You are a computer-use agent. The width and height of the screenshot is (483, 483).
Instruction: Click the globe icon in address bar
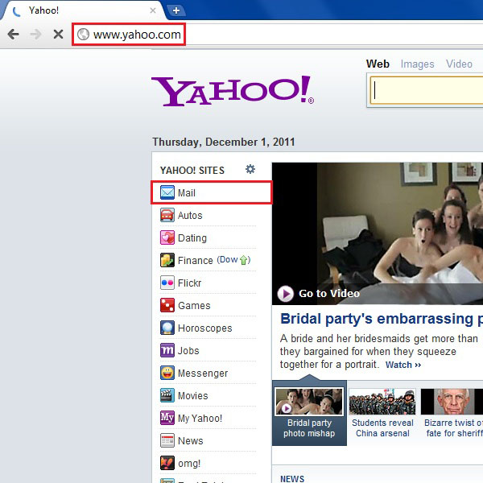83,34
